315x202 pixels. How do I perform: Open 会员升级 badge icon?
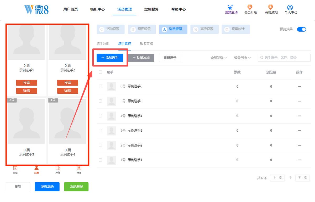250,7
